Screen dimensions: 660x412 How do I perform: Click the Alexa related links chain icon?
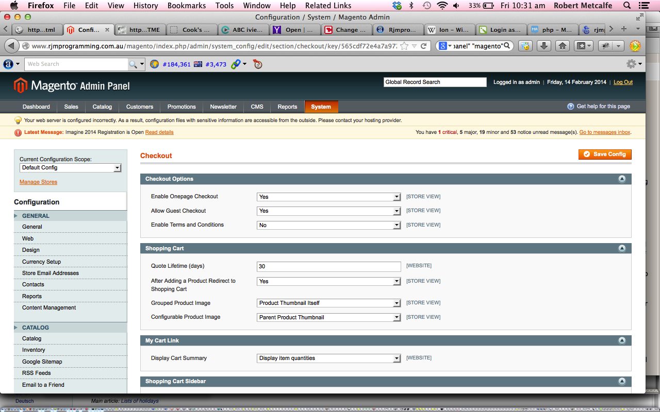tap(236, 64)
